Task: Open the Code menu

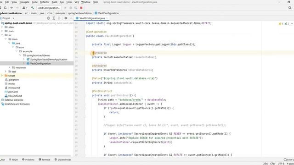Action: coord(34,2)
